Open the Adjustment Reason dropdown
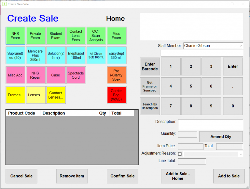 (213, 154)
